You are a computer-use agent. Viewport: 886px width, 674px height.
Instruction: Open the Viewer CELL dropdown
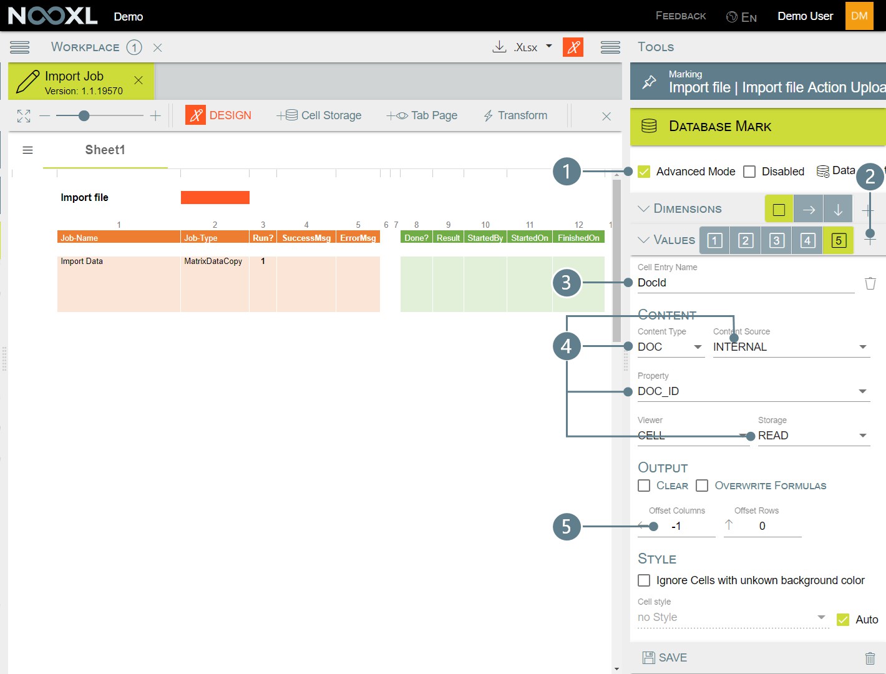pos(693,436)
